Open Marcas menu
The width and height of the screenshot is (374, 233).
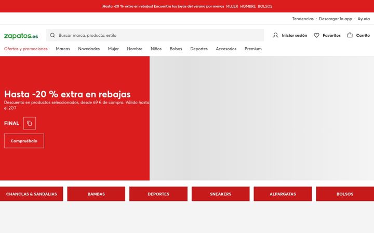(x=63, y=49)
